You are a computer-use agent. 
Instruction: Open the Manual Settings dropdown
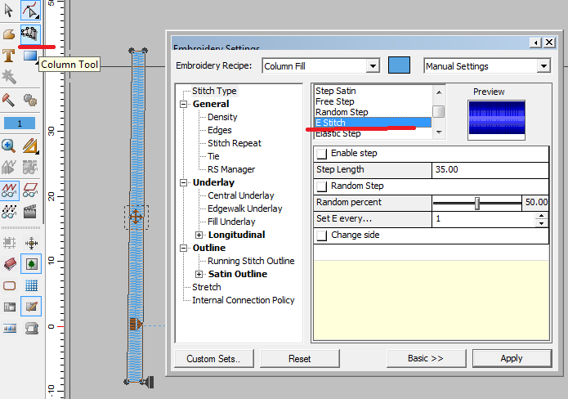click(543, 66)
